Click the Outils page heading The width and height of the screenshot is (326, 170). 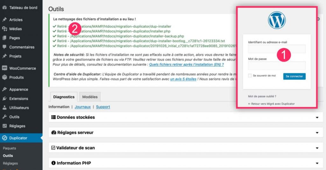click(x=56, y=9)
